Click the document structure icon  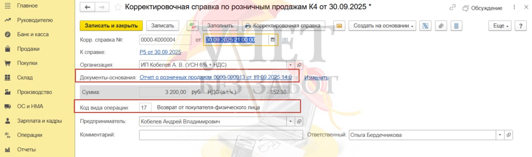coord(425,26)
